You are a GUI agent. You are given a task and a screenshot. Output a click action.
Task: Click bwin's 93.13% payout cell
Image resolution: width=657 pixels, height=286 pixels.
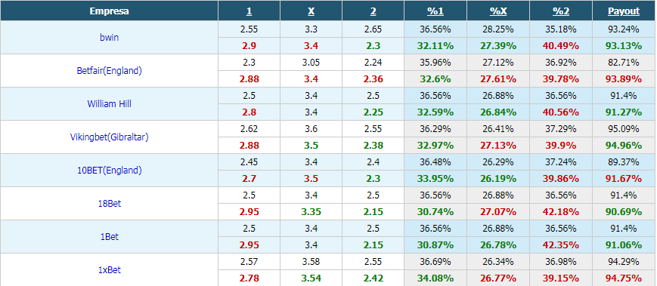(624, 45)
